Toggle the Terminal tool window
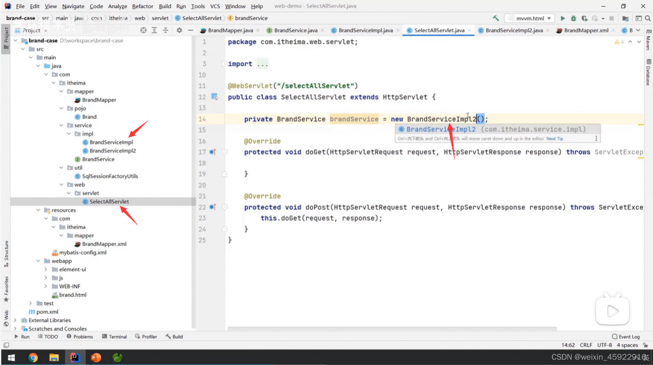 pos(114,336)
